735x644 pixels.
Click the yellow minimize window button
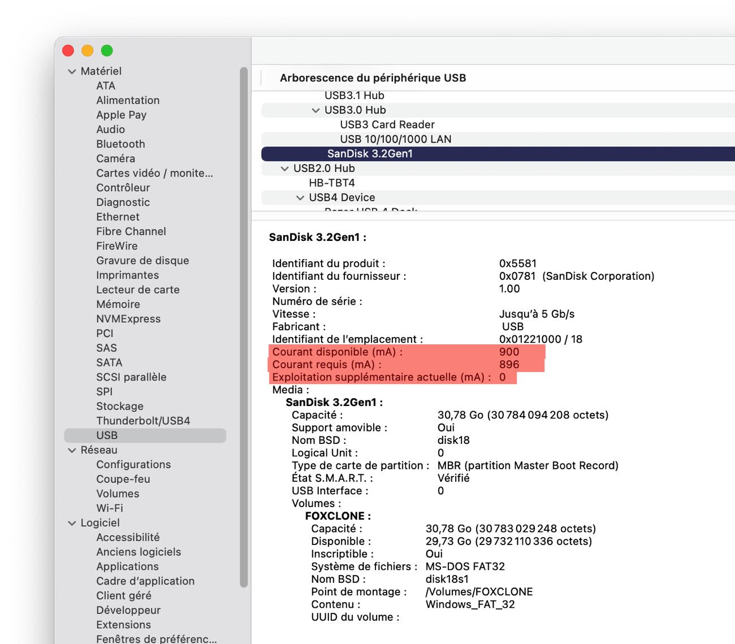(88, 50)
